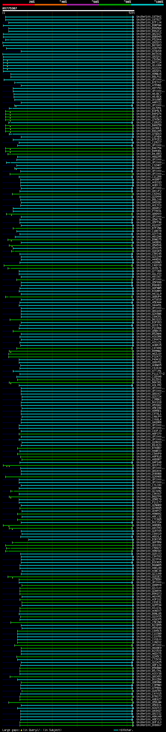Select the UniRef100_C4WJP0 label
Viewport: 166px width, 732px height.
coord(149,417)
